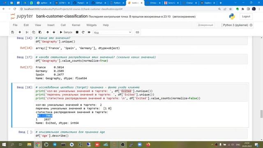This screenshot has height=148, width=263.
Task: Click the Jupyter logo
Action: click(x=22, y=16)
